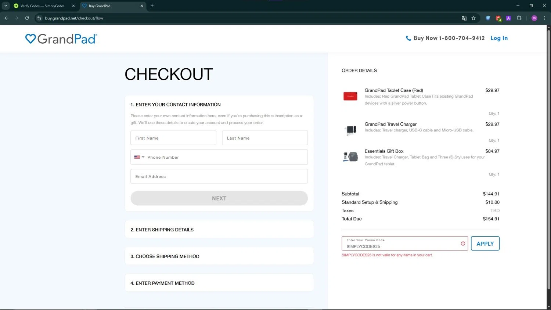Open the tab search dropdown arrow
This screenshot has height=310, width=551.
click(x=6, y=6)
